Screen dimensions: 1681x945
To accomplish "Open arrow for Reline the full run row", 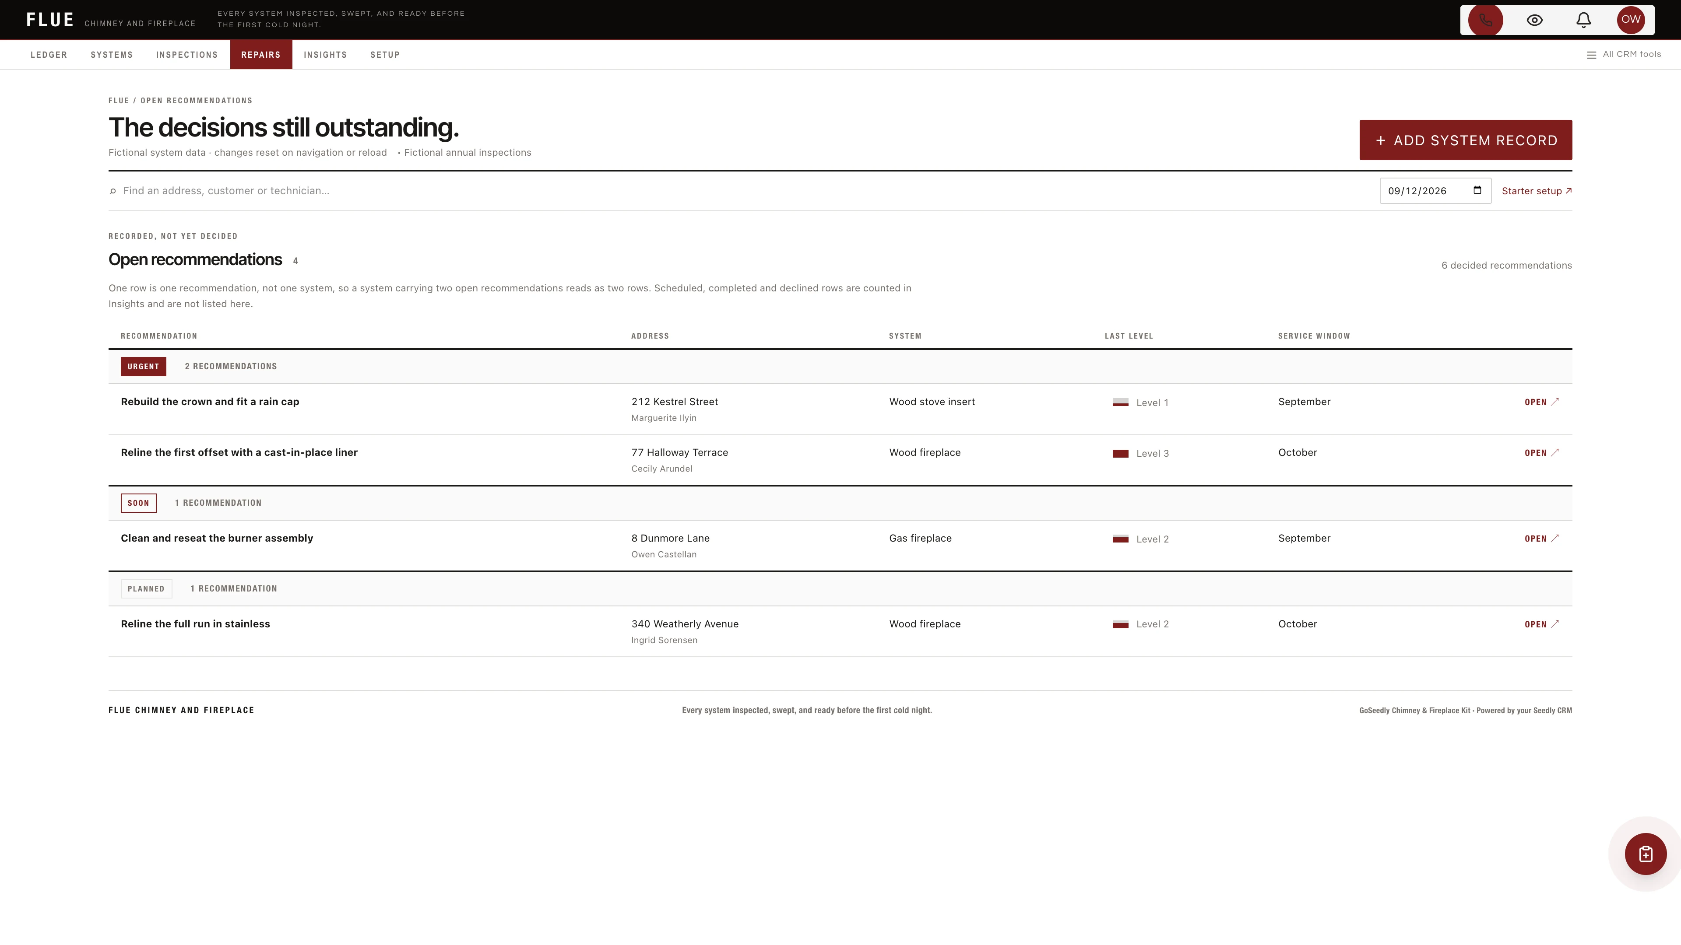I will tap(1541, 624).
